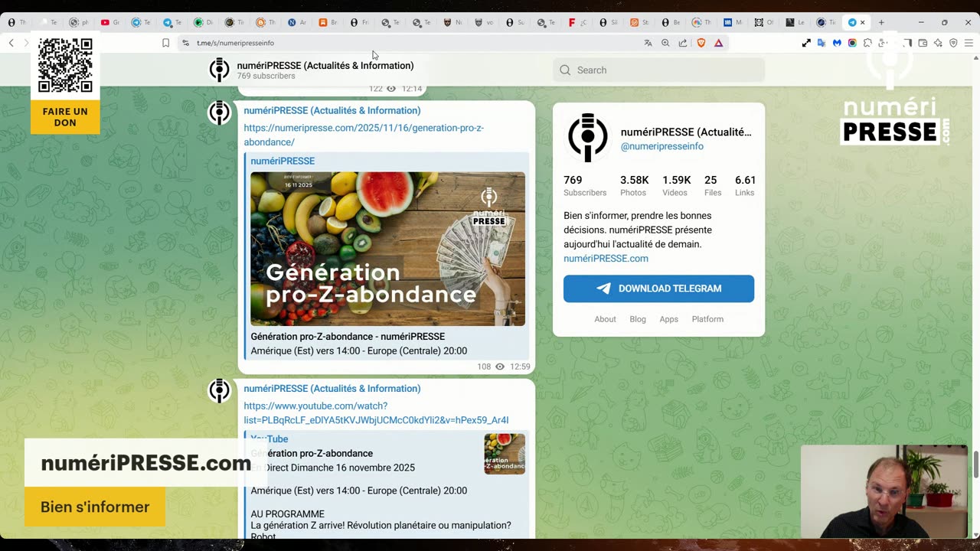Click 'numériPRESSE' preview site name

pos(283,161)
